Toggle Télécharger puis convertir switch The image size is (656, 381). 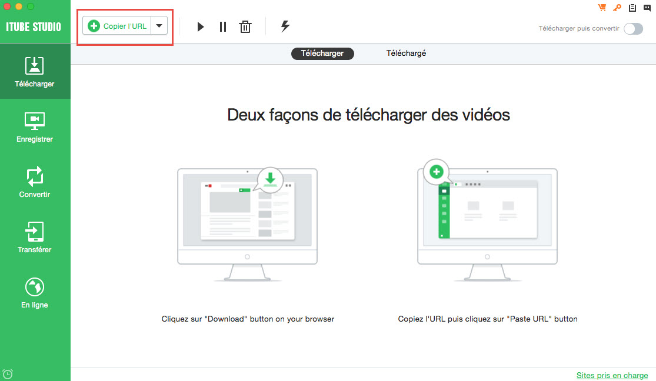pyautogui.click(x=634, y=28)
